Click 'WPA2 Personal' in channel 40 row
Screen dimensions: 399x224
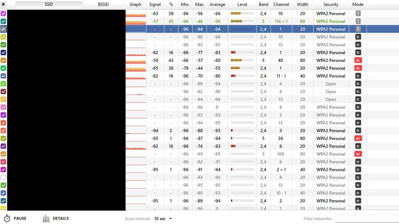(331, 60)
